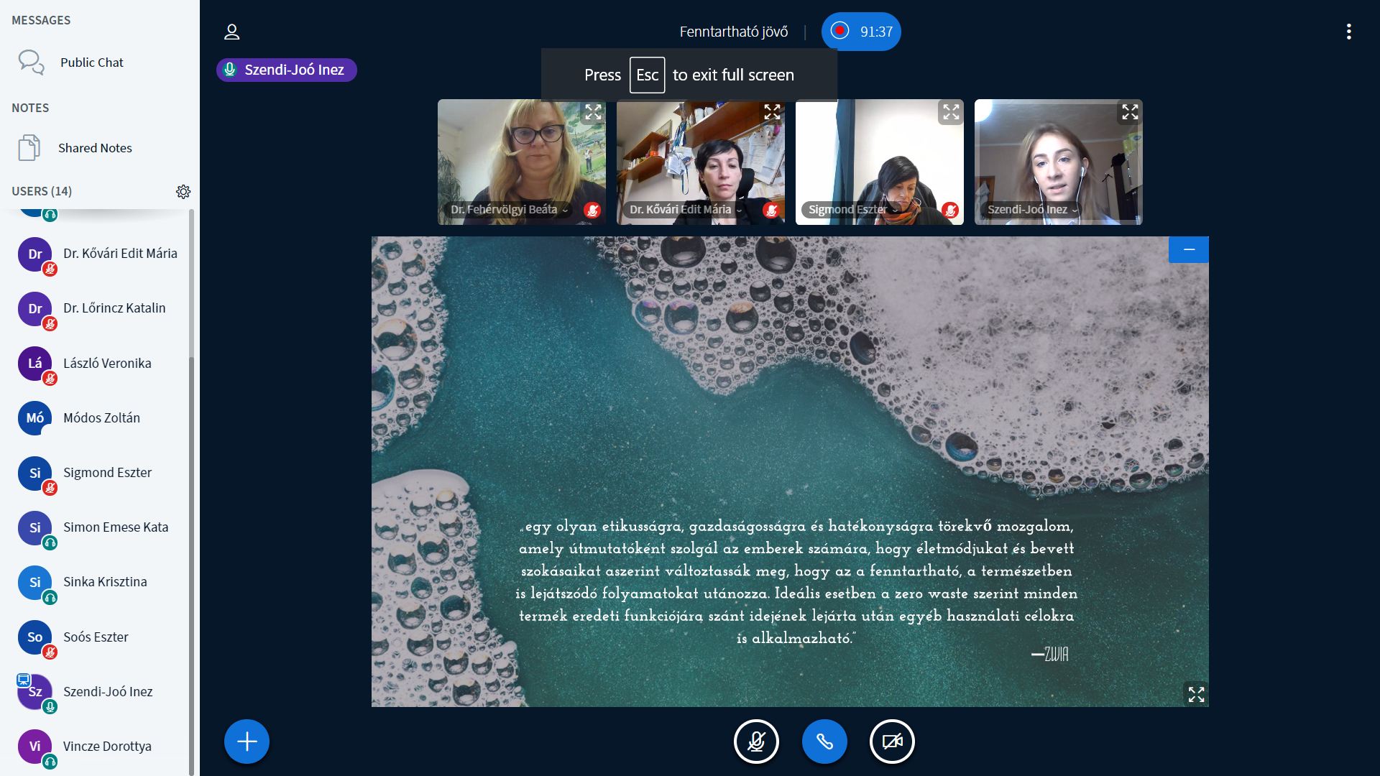Expand Szendi-Joó Inez's webcam to fullscreen
The width and height of the screenshot is (1380, 776).
tap(1130, 112)
